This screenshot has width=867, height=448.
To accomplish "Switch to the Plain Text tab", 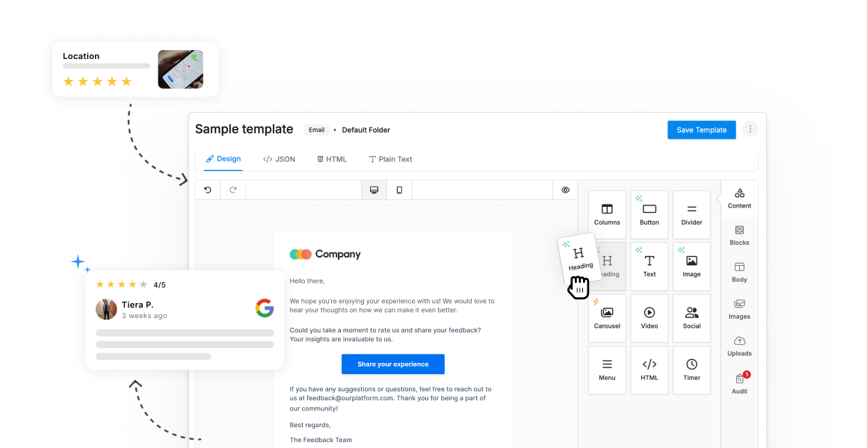I will [390, 159].
